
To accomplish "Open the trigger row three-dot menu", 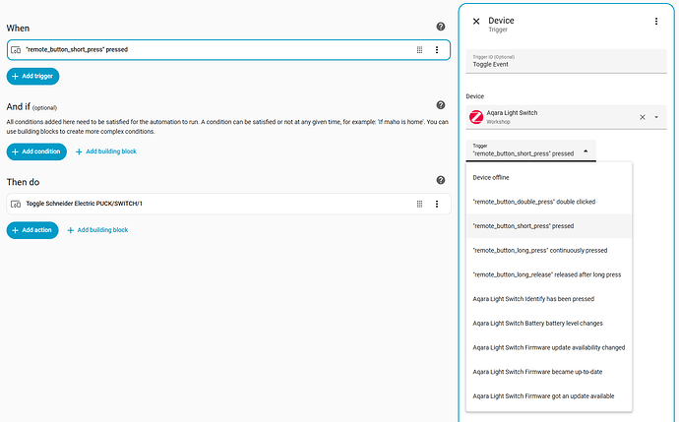I will (436, 49).
